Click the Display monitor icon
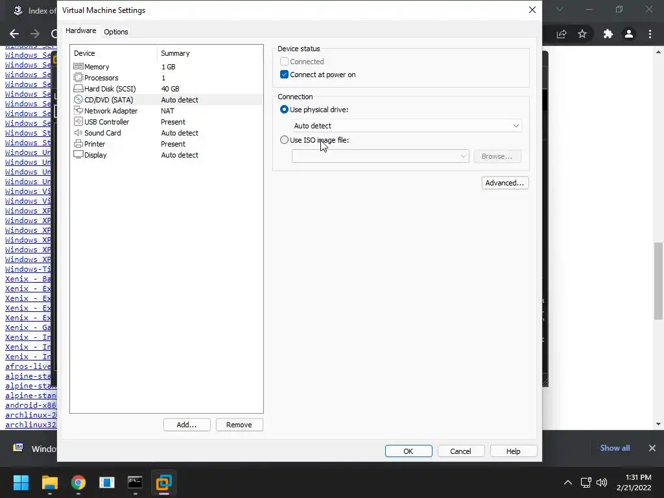 pos(78,154)
